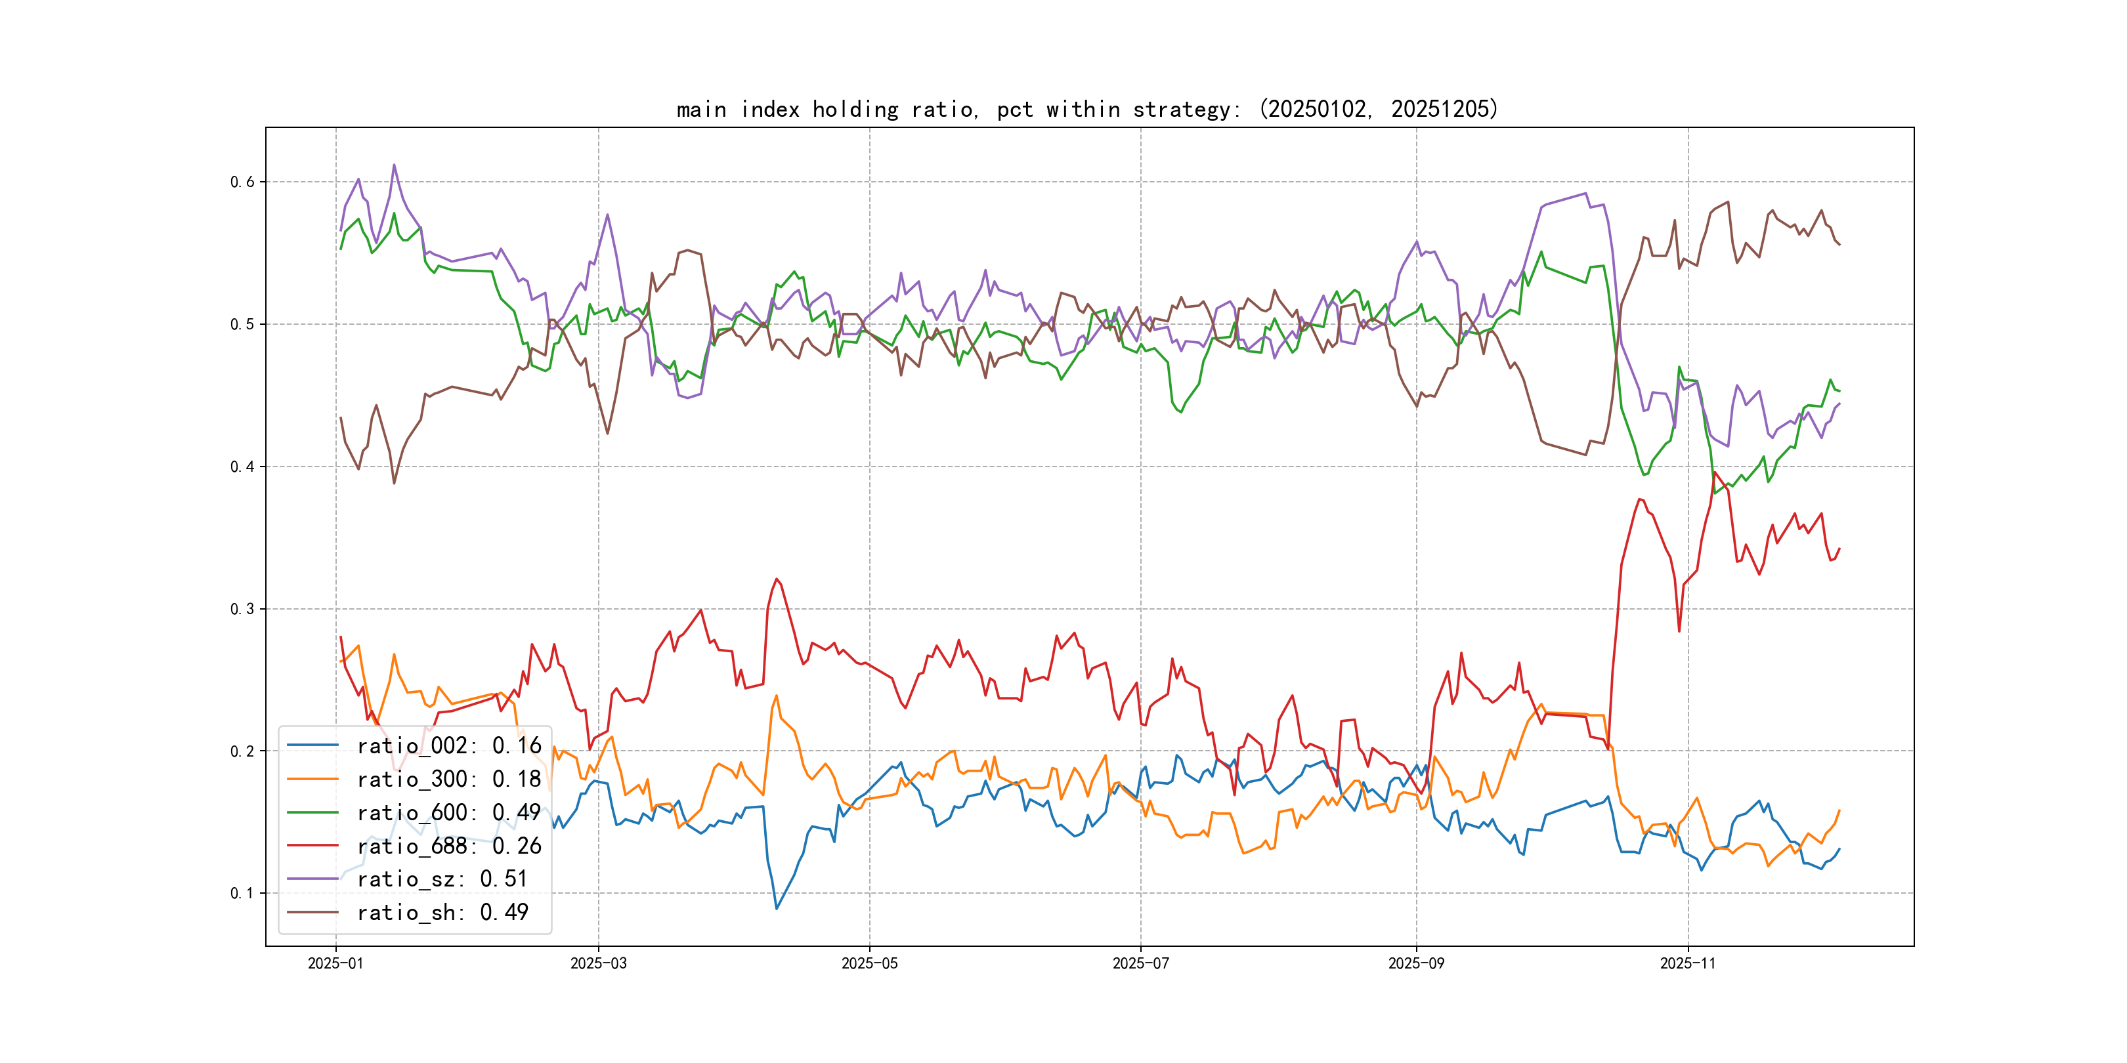
Task: Click the brown legend line swatch
Action: click(313, 913)
